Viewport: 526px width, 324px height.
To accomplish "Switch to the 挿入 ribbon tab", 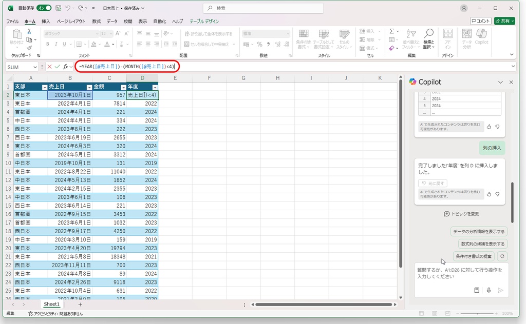I will 46,21.
